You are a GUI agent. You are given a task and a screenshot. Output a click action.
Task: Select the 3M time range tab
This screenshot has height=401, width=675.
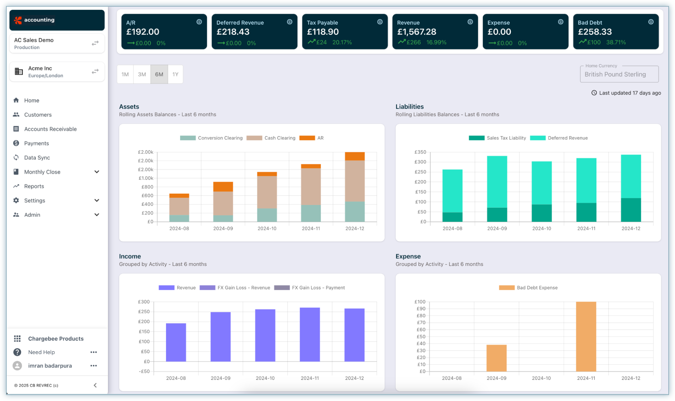pyautogui.click(x=142, y=74)
